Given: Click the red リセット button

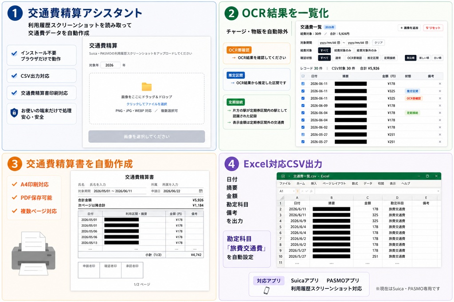Looking at the screenshot, I should pos(433,28).
